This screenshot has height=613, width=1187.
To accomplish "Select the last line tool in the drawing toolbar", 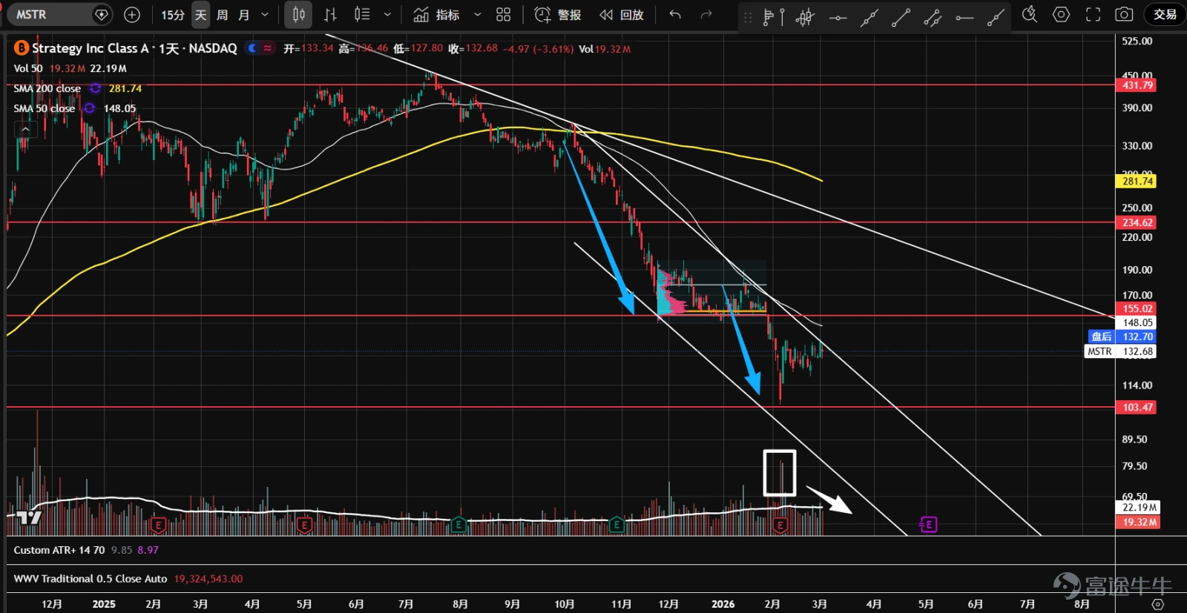I will point(996,17).
